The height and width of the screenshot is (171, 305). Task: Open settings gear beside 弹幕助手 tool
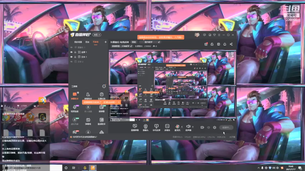pyautogui.click(x=78, y=93)
